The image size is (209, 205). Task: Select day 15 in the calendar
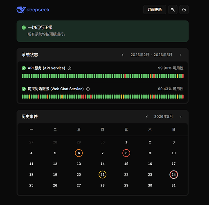click(126, 164)
